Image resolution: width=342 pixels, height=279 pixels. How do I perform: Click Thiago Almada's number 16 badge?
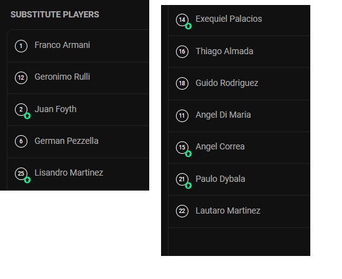click(182, 52)
